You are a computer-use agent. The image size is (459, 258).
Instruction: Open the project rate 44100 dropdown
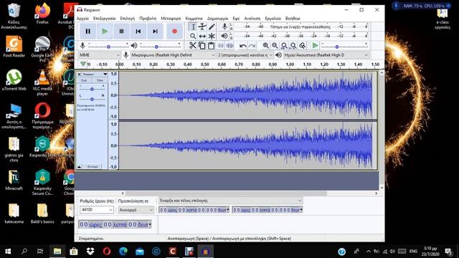click(x=97, y=210)
